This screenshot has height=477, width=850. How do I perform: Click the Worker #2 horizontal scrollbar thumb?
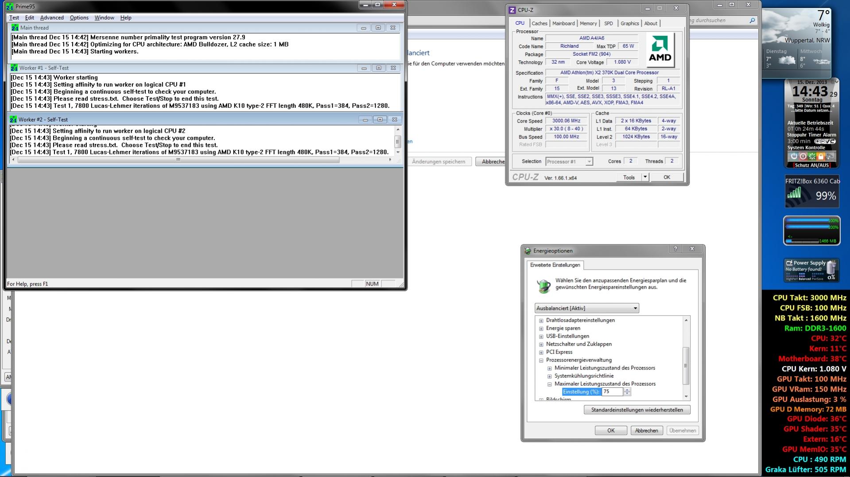point(179,160)
